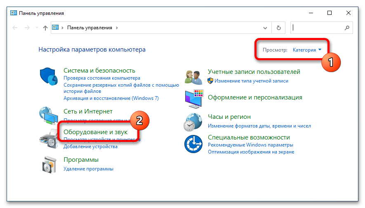Maximize the Control Panel window
The width and height of the screenshot is (365, 208).
[x=330, y=13]
